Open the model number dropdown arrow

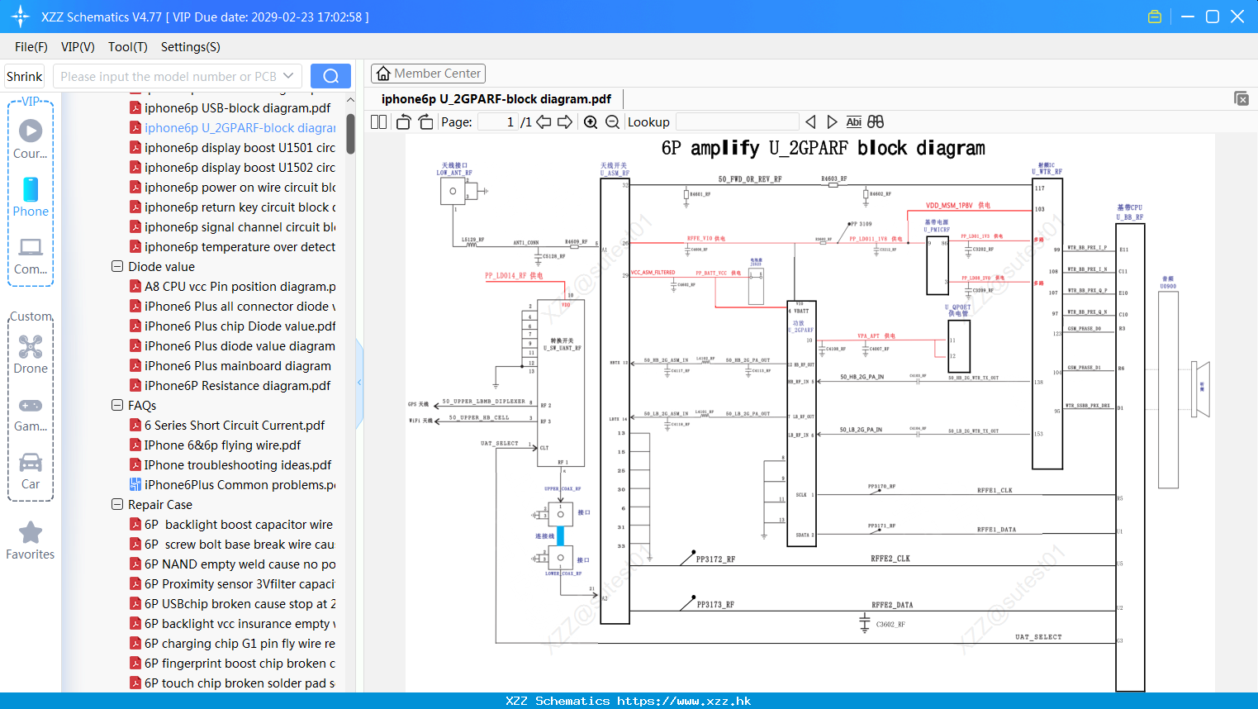(x=288, y=76)
